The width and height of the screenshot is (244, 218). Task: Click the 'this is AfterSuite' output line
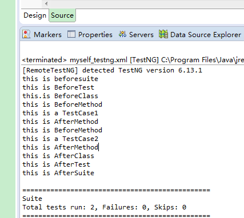click(58, 173)
